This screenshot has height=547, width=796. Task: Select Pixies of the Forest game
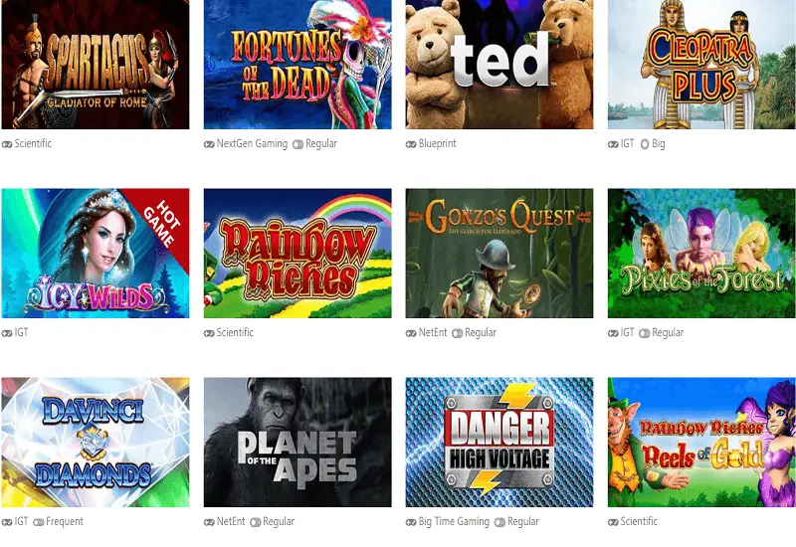click(x=701, y=254)
